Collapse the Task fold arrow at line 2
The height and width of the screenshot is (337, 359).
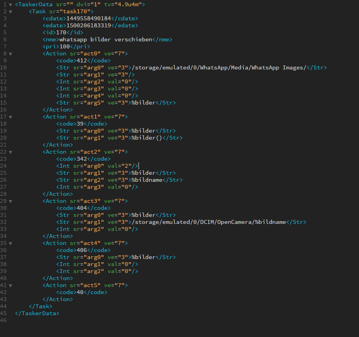[x=11, y=12]
